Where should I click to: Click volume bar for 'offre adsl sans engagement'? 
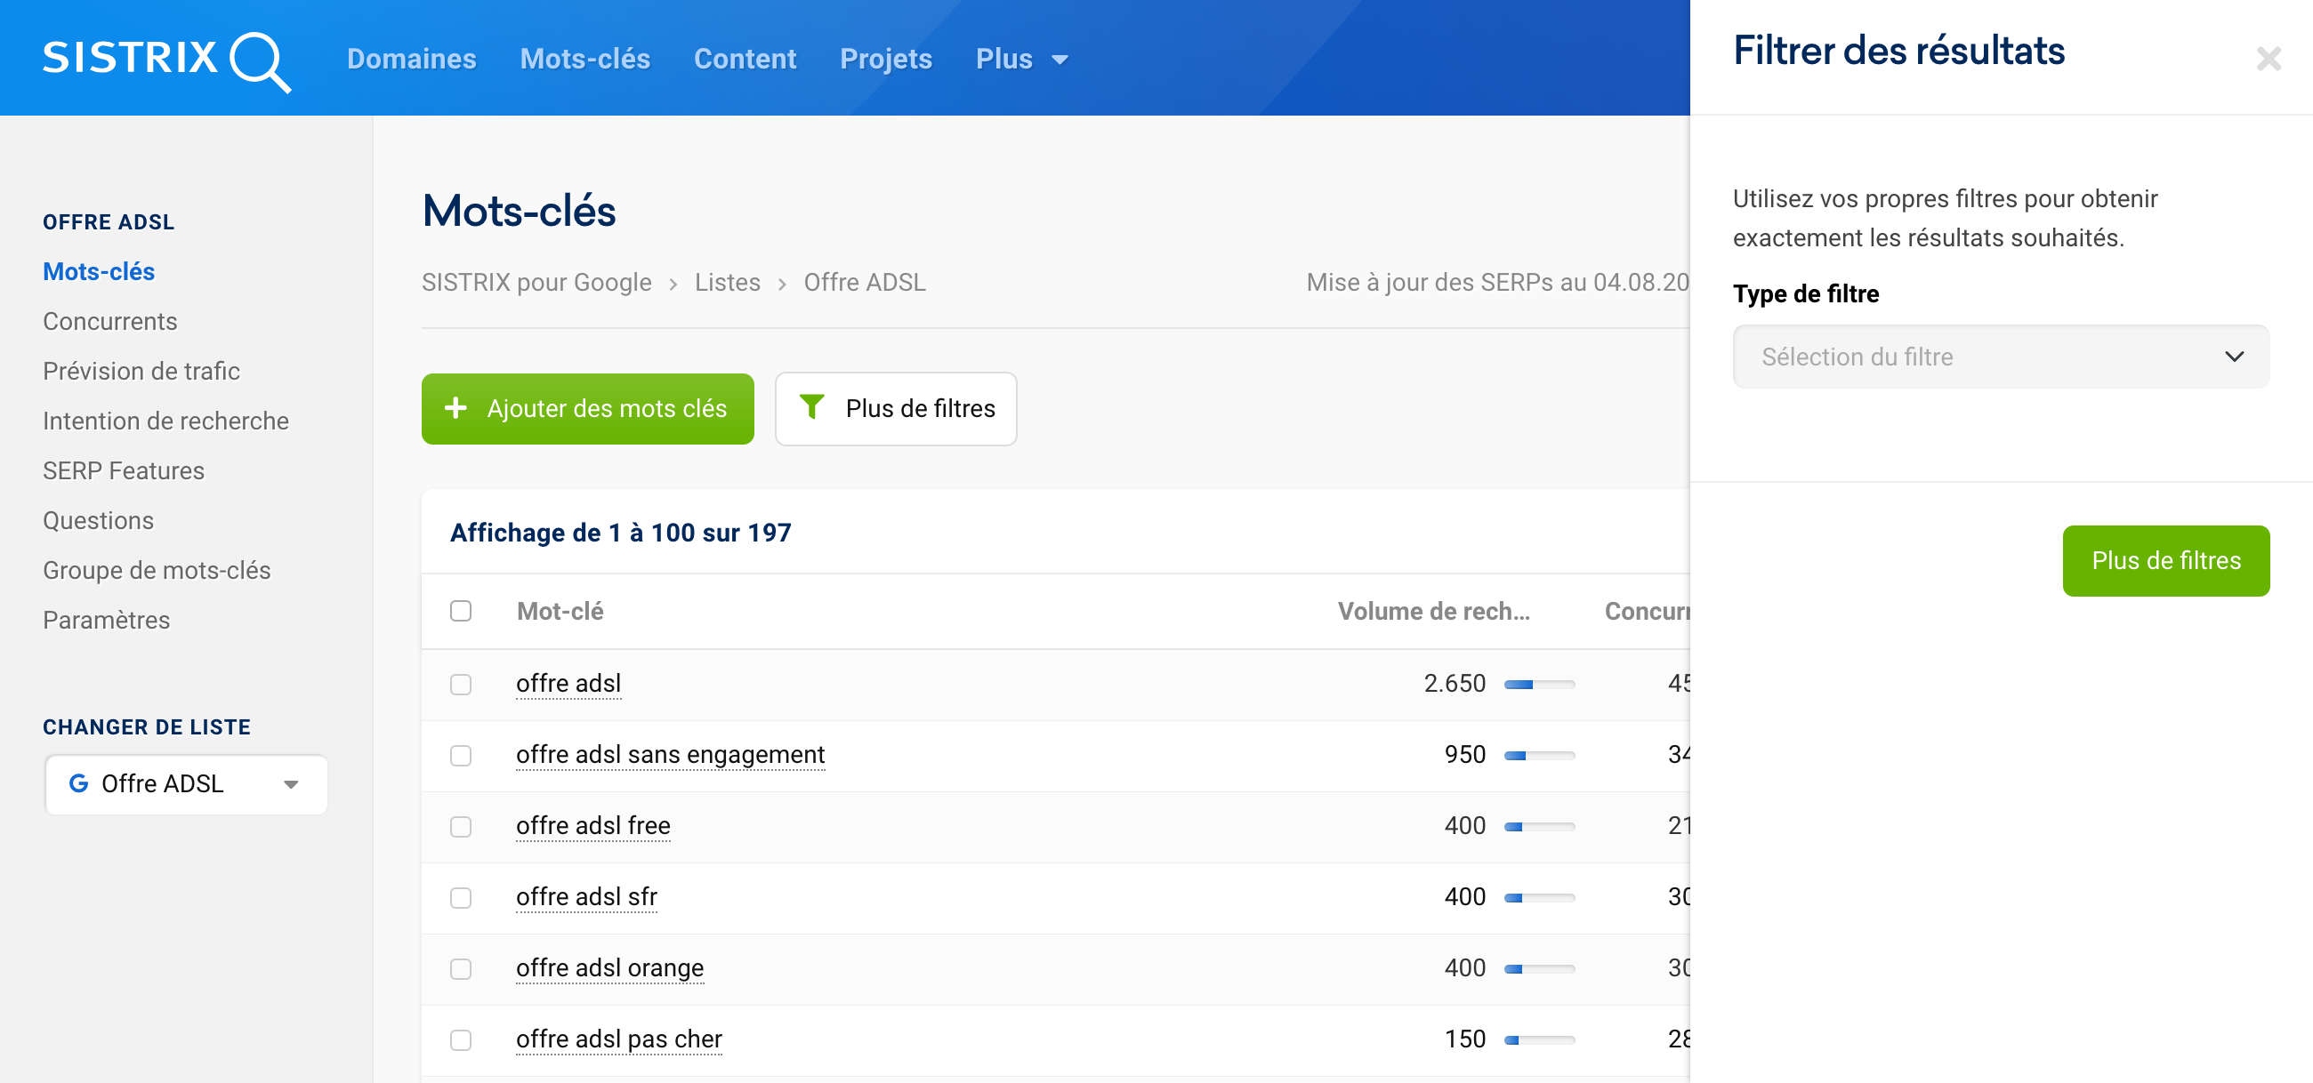[x=1539, y=755]
